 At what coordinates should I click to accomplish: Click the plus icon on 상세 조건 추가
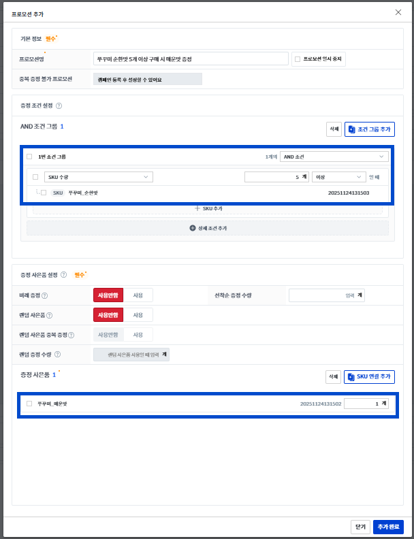(x=192, y=228)
